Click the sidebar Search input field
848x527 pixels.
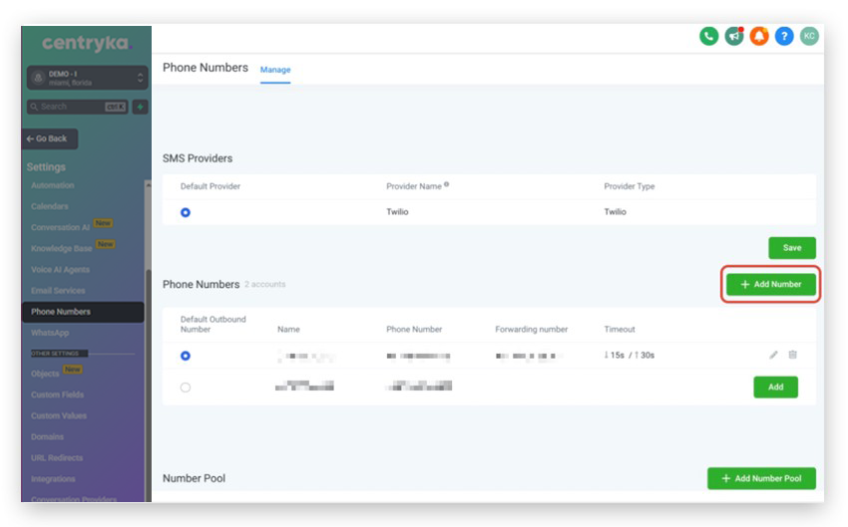click(70, 107)
